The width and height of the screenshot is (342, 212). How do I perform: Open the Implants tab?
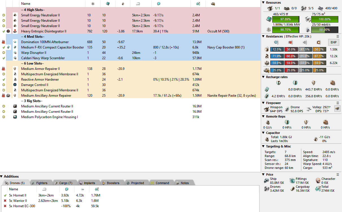point(87,183)
